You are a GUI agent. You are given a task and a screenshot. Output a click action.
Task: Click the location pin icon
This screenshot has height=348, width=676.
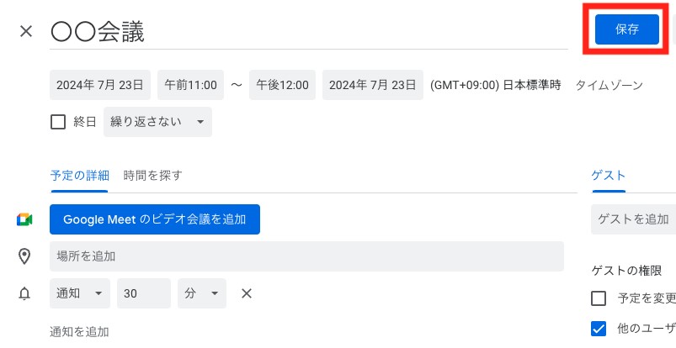click(24, 256)
